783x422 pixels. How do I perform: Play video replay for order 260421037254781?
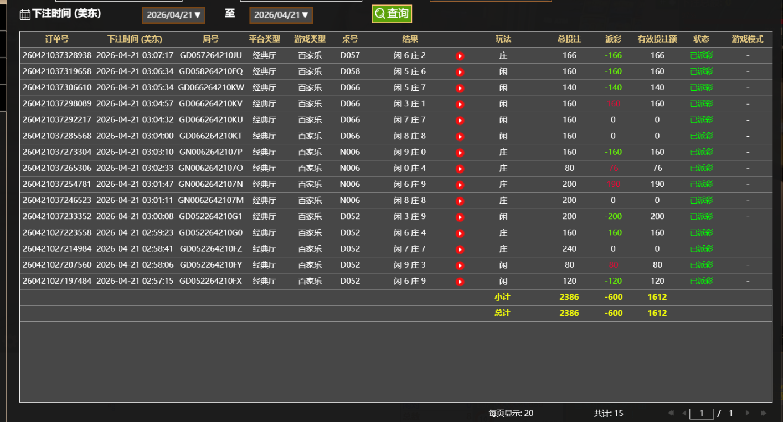(460, 185)
